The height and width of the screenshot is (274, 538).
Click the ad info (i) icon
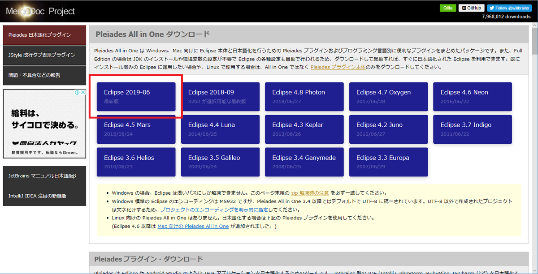(77, 93)
